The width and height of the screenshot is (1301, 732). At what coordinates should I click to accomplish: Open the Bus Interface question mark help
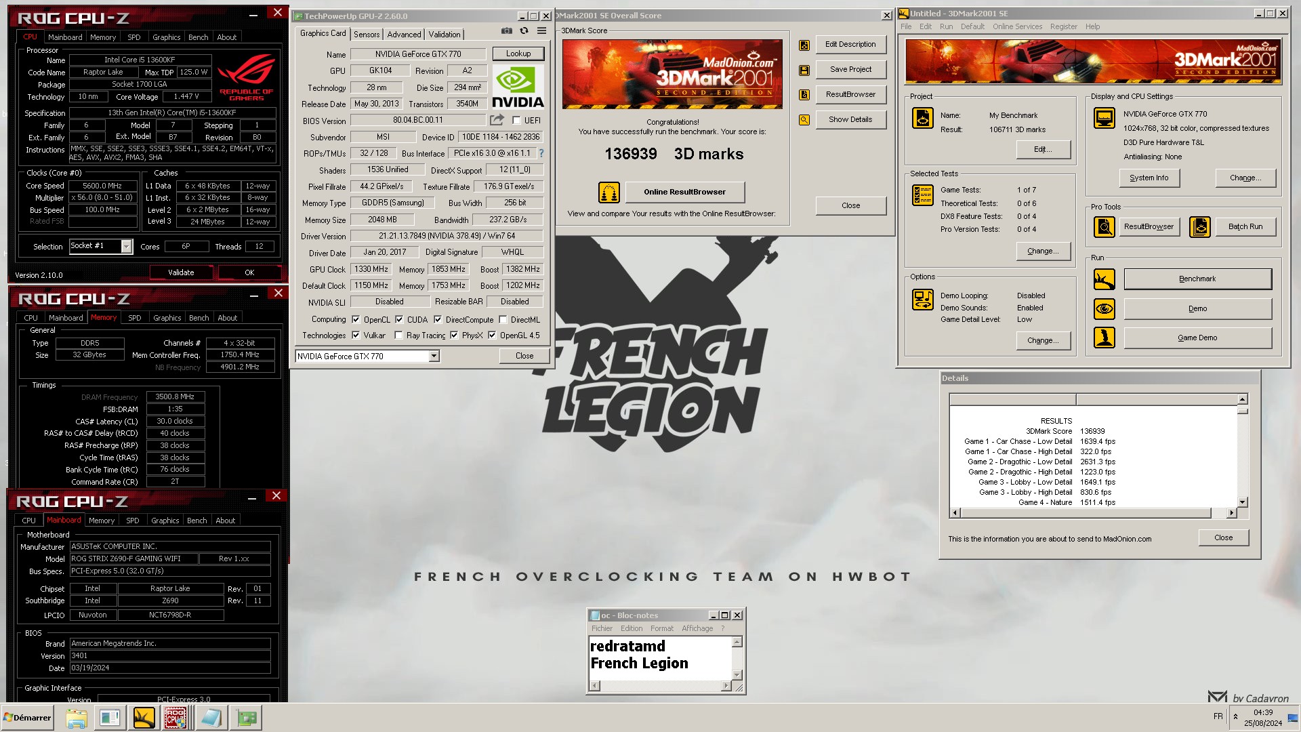541,153
